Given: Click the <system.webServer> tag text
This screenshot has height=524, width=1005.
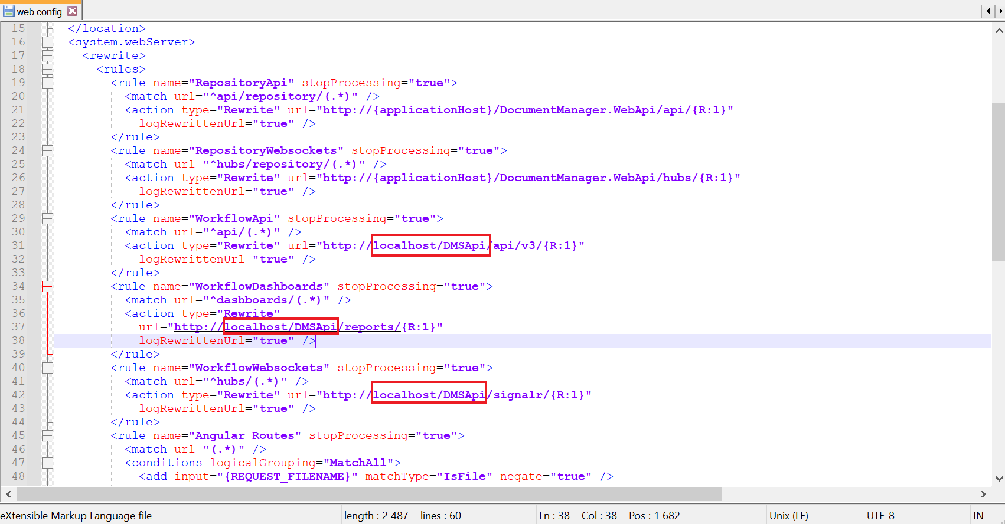Looking at the screenshot, I should click(132, 42).
